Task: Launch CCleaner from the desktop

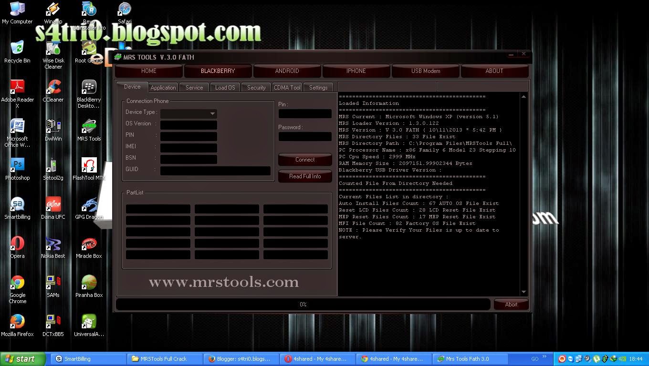Action: point(53,91)
